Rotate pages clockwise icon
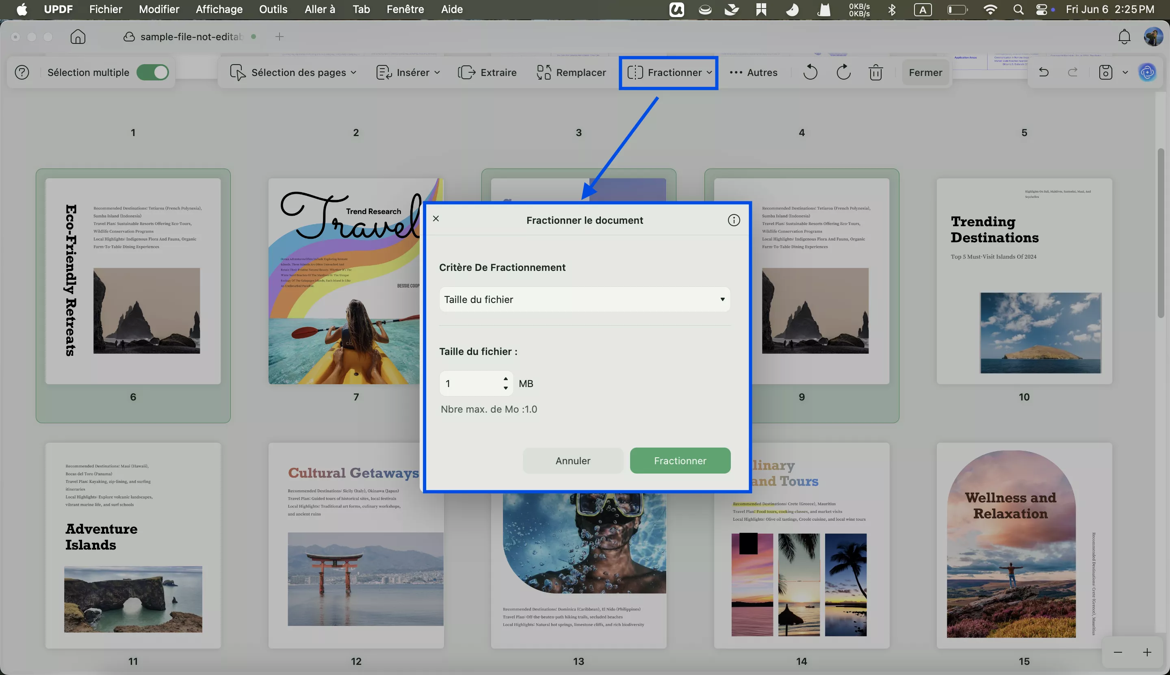 click(843, 72)
